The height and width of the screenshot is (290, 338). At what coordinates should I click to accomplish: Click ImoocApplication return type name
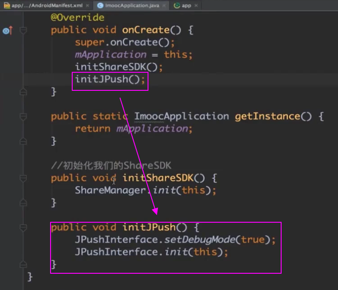[x=181, y=116]
